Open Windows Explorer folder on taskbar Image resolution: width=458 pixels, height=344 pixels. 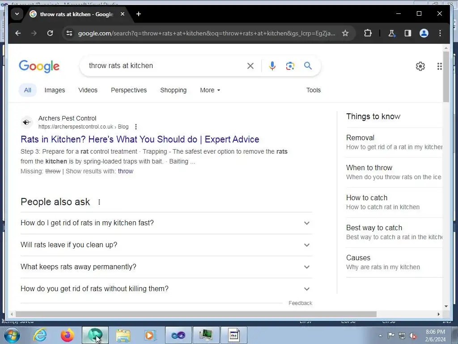tap(123, 335)
